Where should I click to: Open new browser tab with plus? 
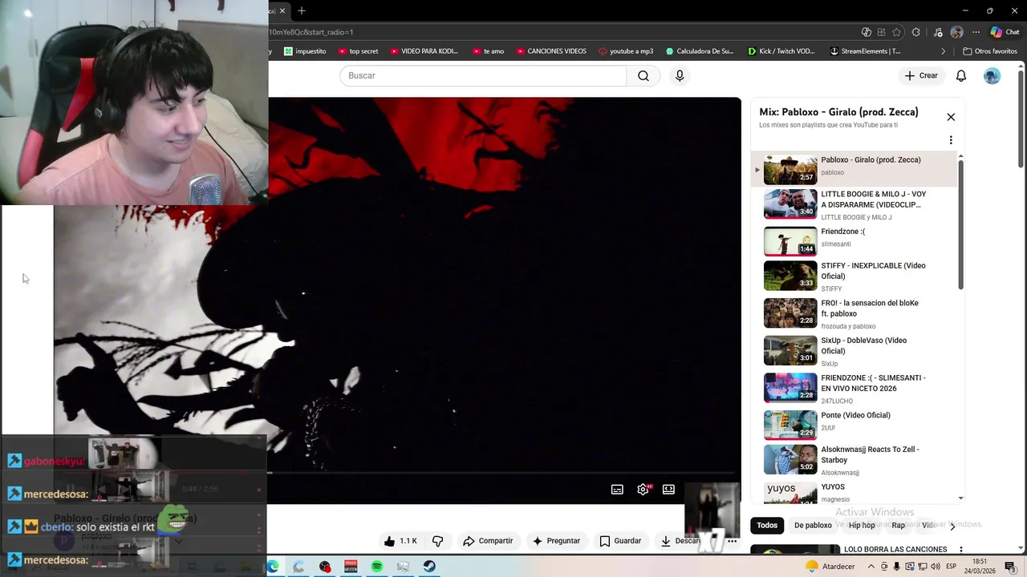point(302,10)
